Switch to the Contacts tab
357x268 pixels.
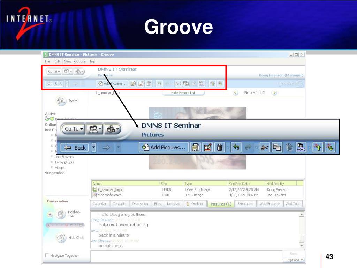[x=119, y=204]
